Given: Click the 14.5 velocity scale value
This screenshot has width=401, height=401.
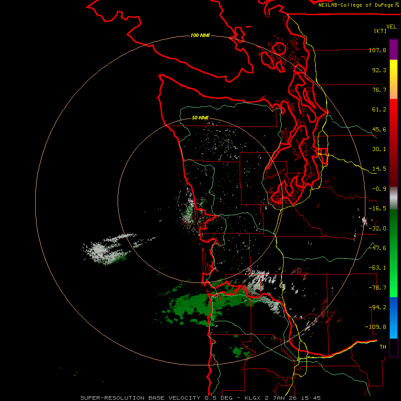Looking at the screenshot, I should click(x=379, y=169).
